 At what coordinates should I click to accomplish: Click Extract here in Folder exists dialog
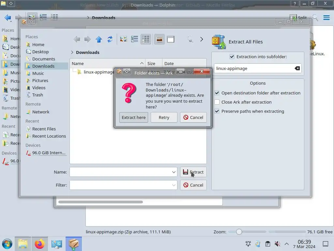(133, 117)
